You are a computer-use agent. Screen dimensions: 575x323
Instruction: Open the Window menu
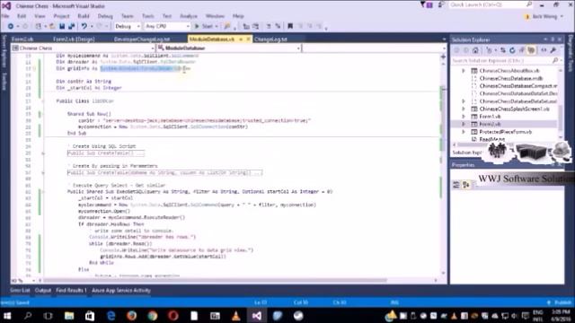click(x=215, y=16)
